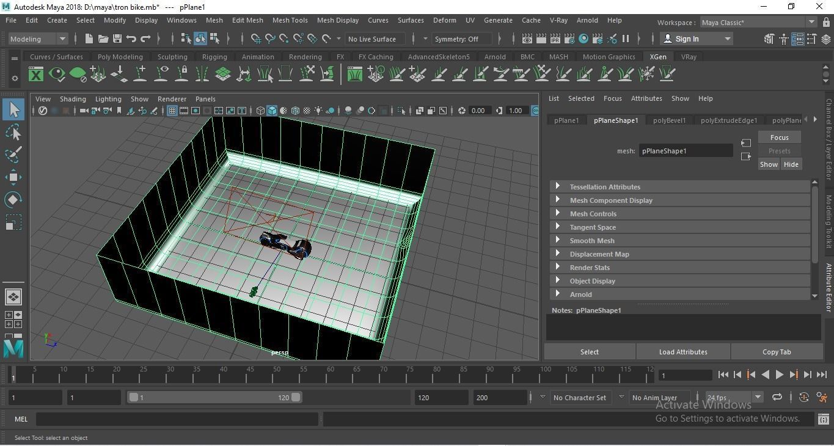This screenshot has width=834, height=446.
Task: Open the Arnold menu in menu bar
Action: (587, 20)
